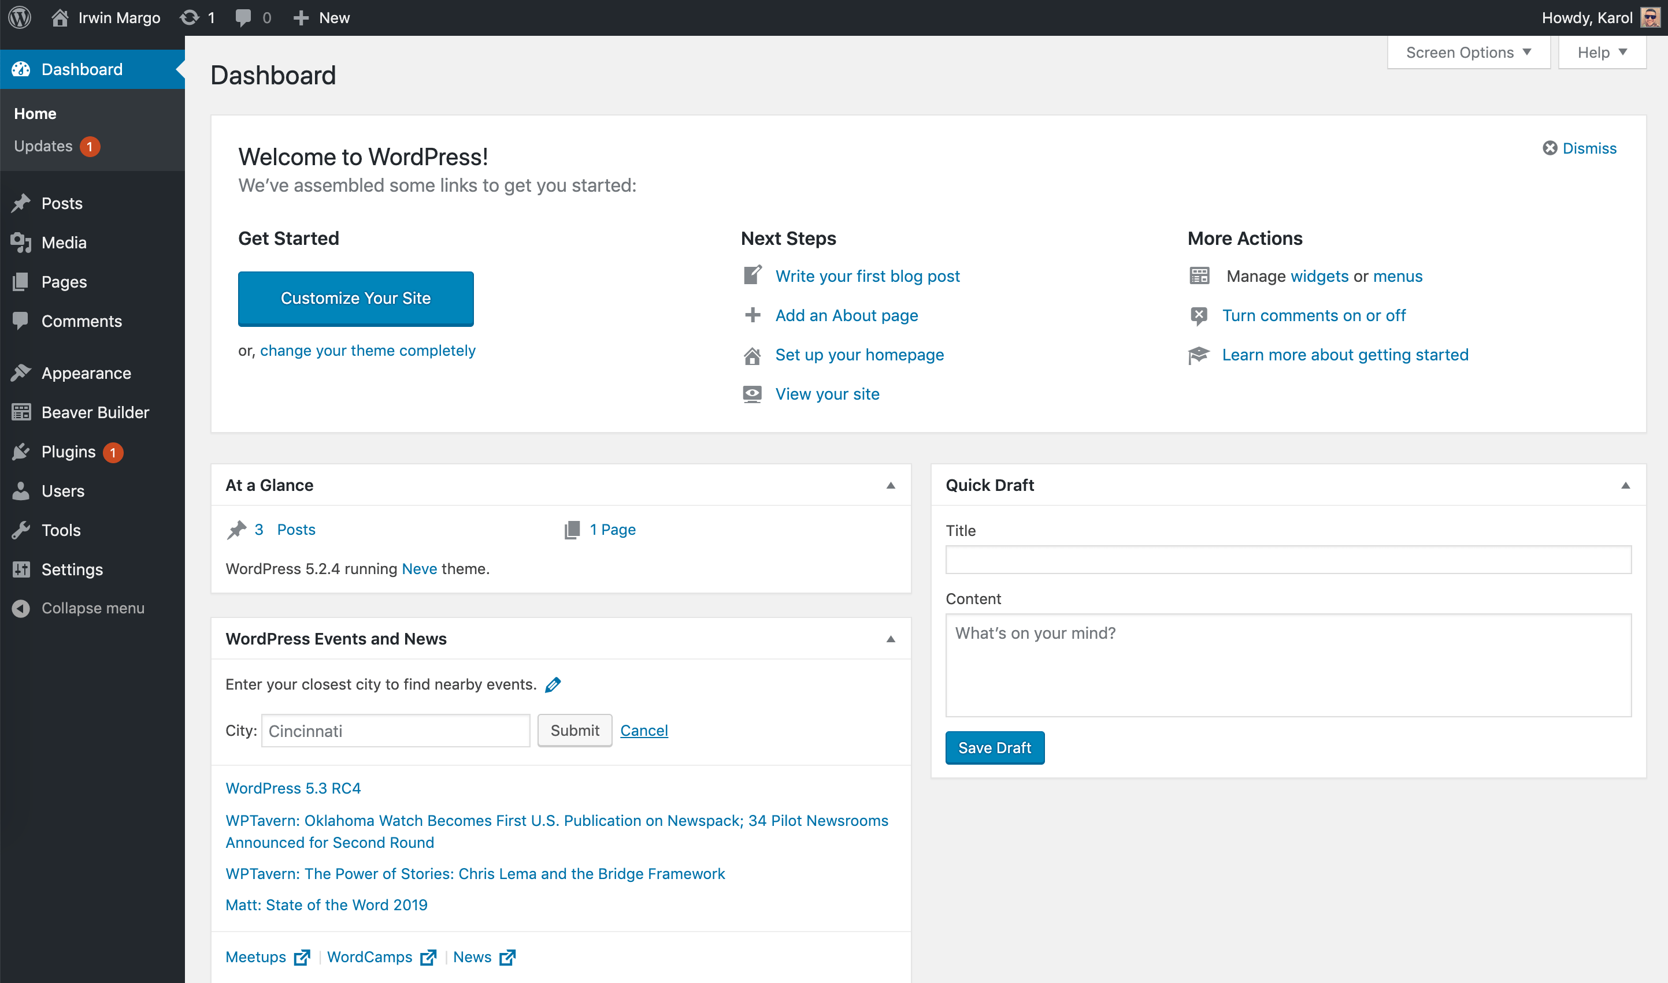Click inside the Quick Draft title field
The image size is (1668, 983).
(1288, 560)
